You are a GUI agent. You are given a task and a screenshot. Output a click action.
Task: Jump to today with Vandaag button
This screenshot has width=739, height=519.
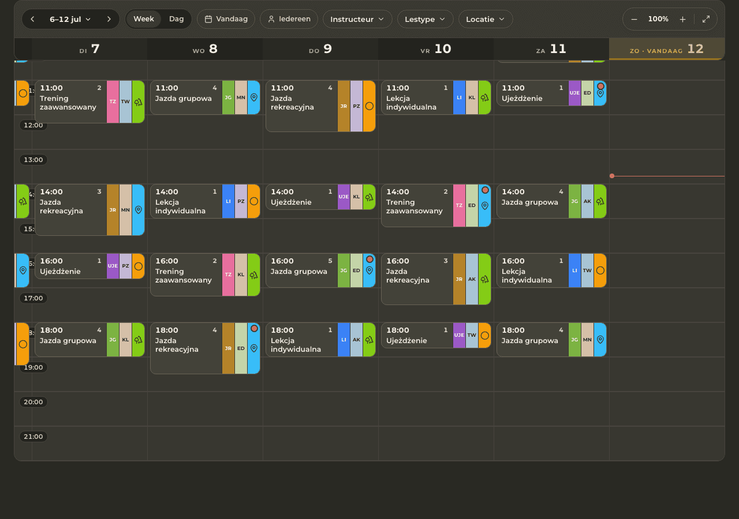226,19
